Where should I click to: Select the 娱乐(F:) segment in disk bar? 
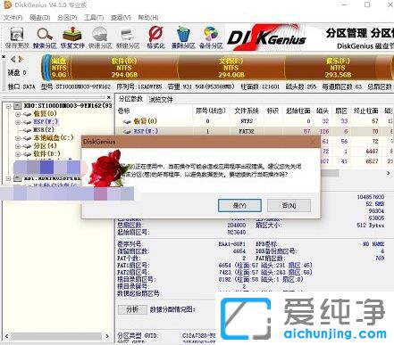pos(338,68)
